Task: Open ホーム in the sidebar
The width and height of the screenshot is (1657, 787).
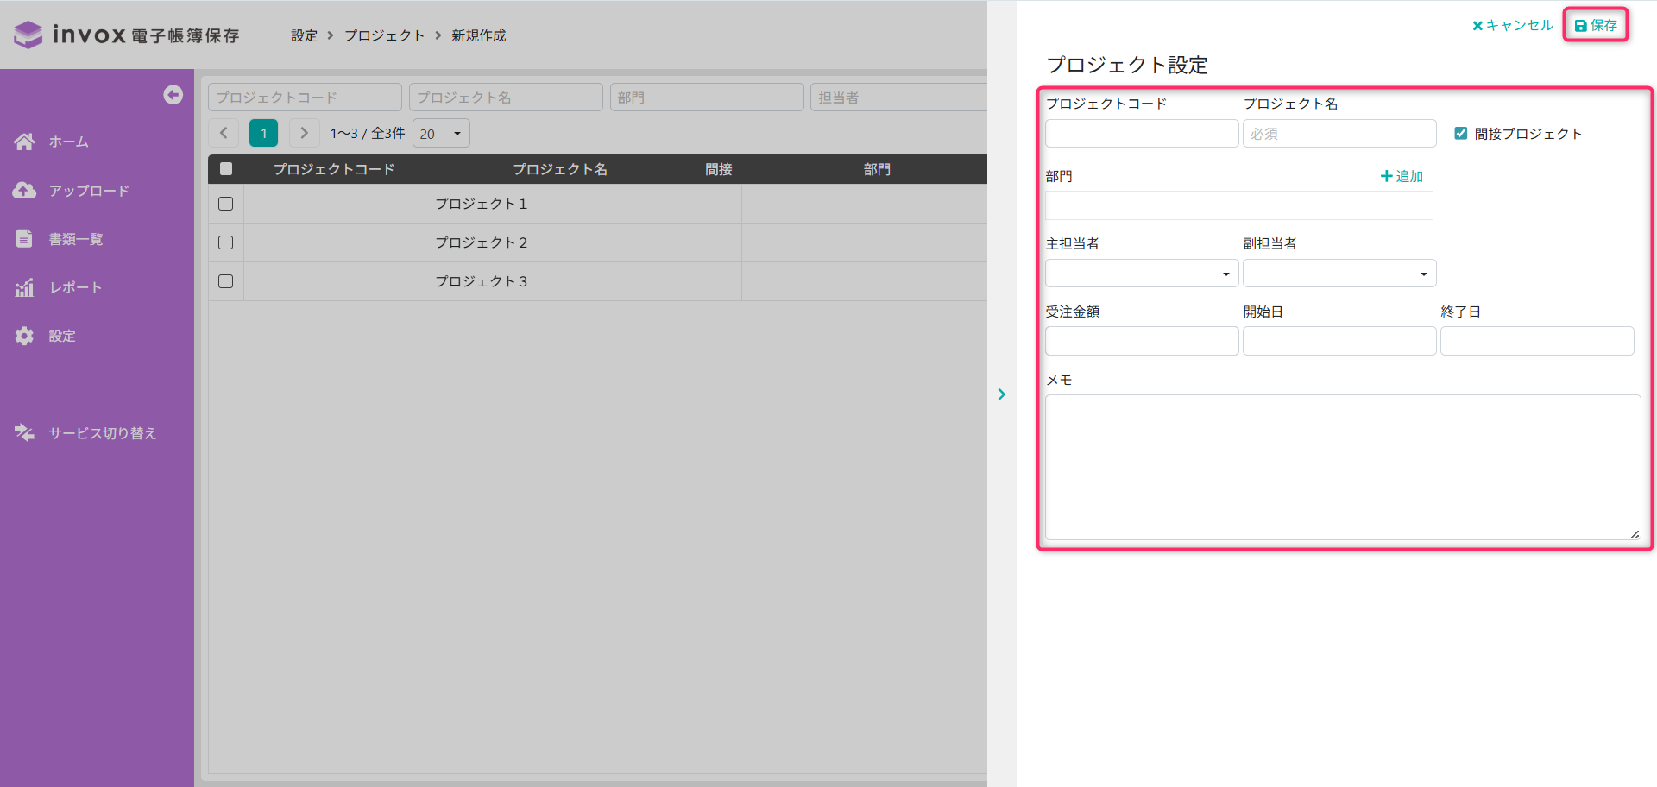Action: pyautogui.click(x=69, y=142)
